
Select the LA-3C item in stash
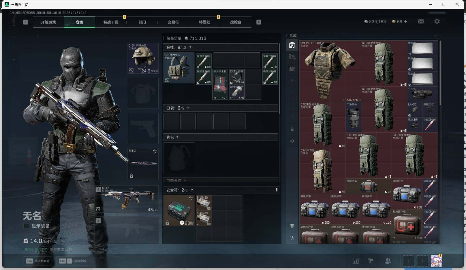click(x=415, y=110)
